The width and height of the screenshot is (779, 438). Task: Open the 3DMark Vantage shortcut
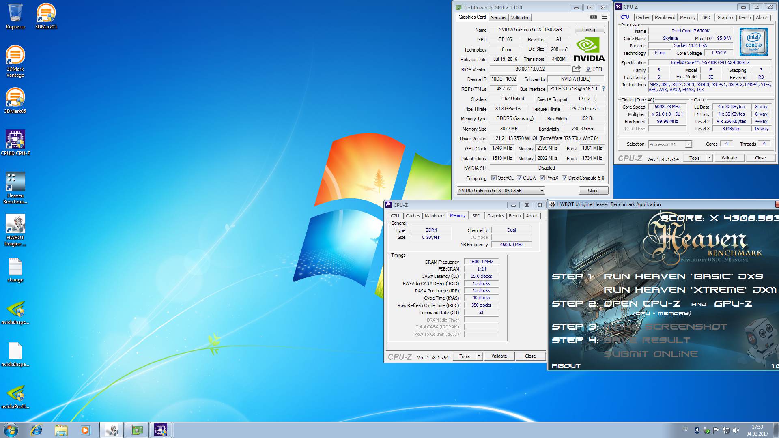(x=15, y=61)
